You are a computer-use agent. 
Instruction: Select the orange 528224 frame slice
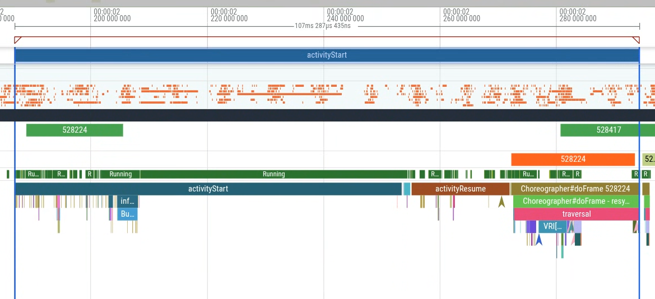573,159
